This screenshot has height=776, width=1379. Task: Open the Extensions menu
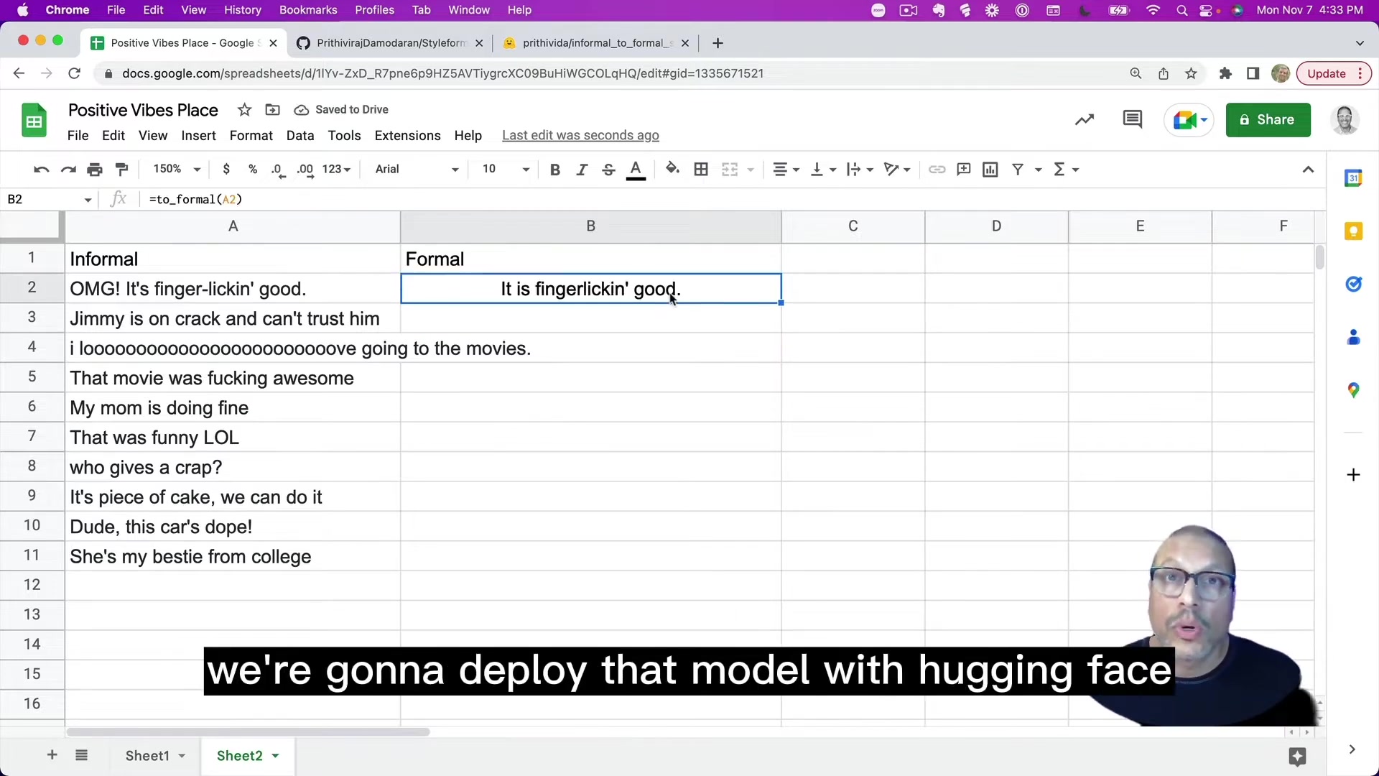407,136
